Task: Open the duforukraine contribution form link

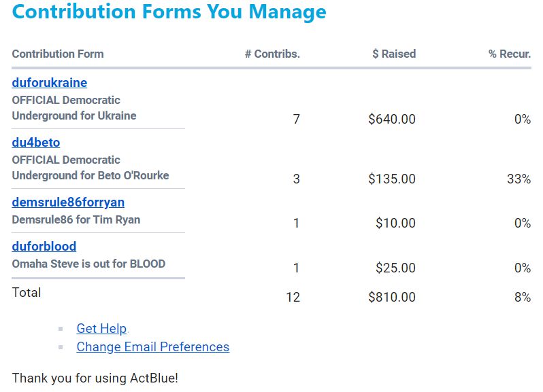Action: 50,83
